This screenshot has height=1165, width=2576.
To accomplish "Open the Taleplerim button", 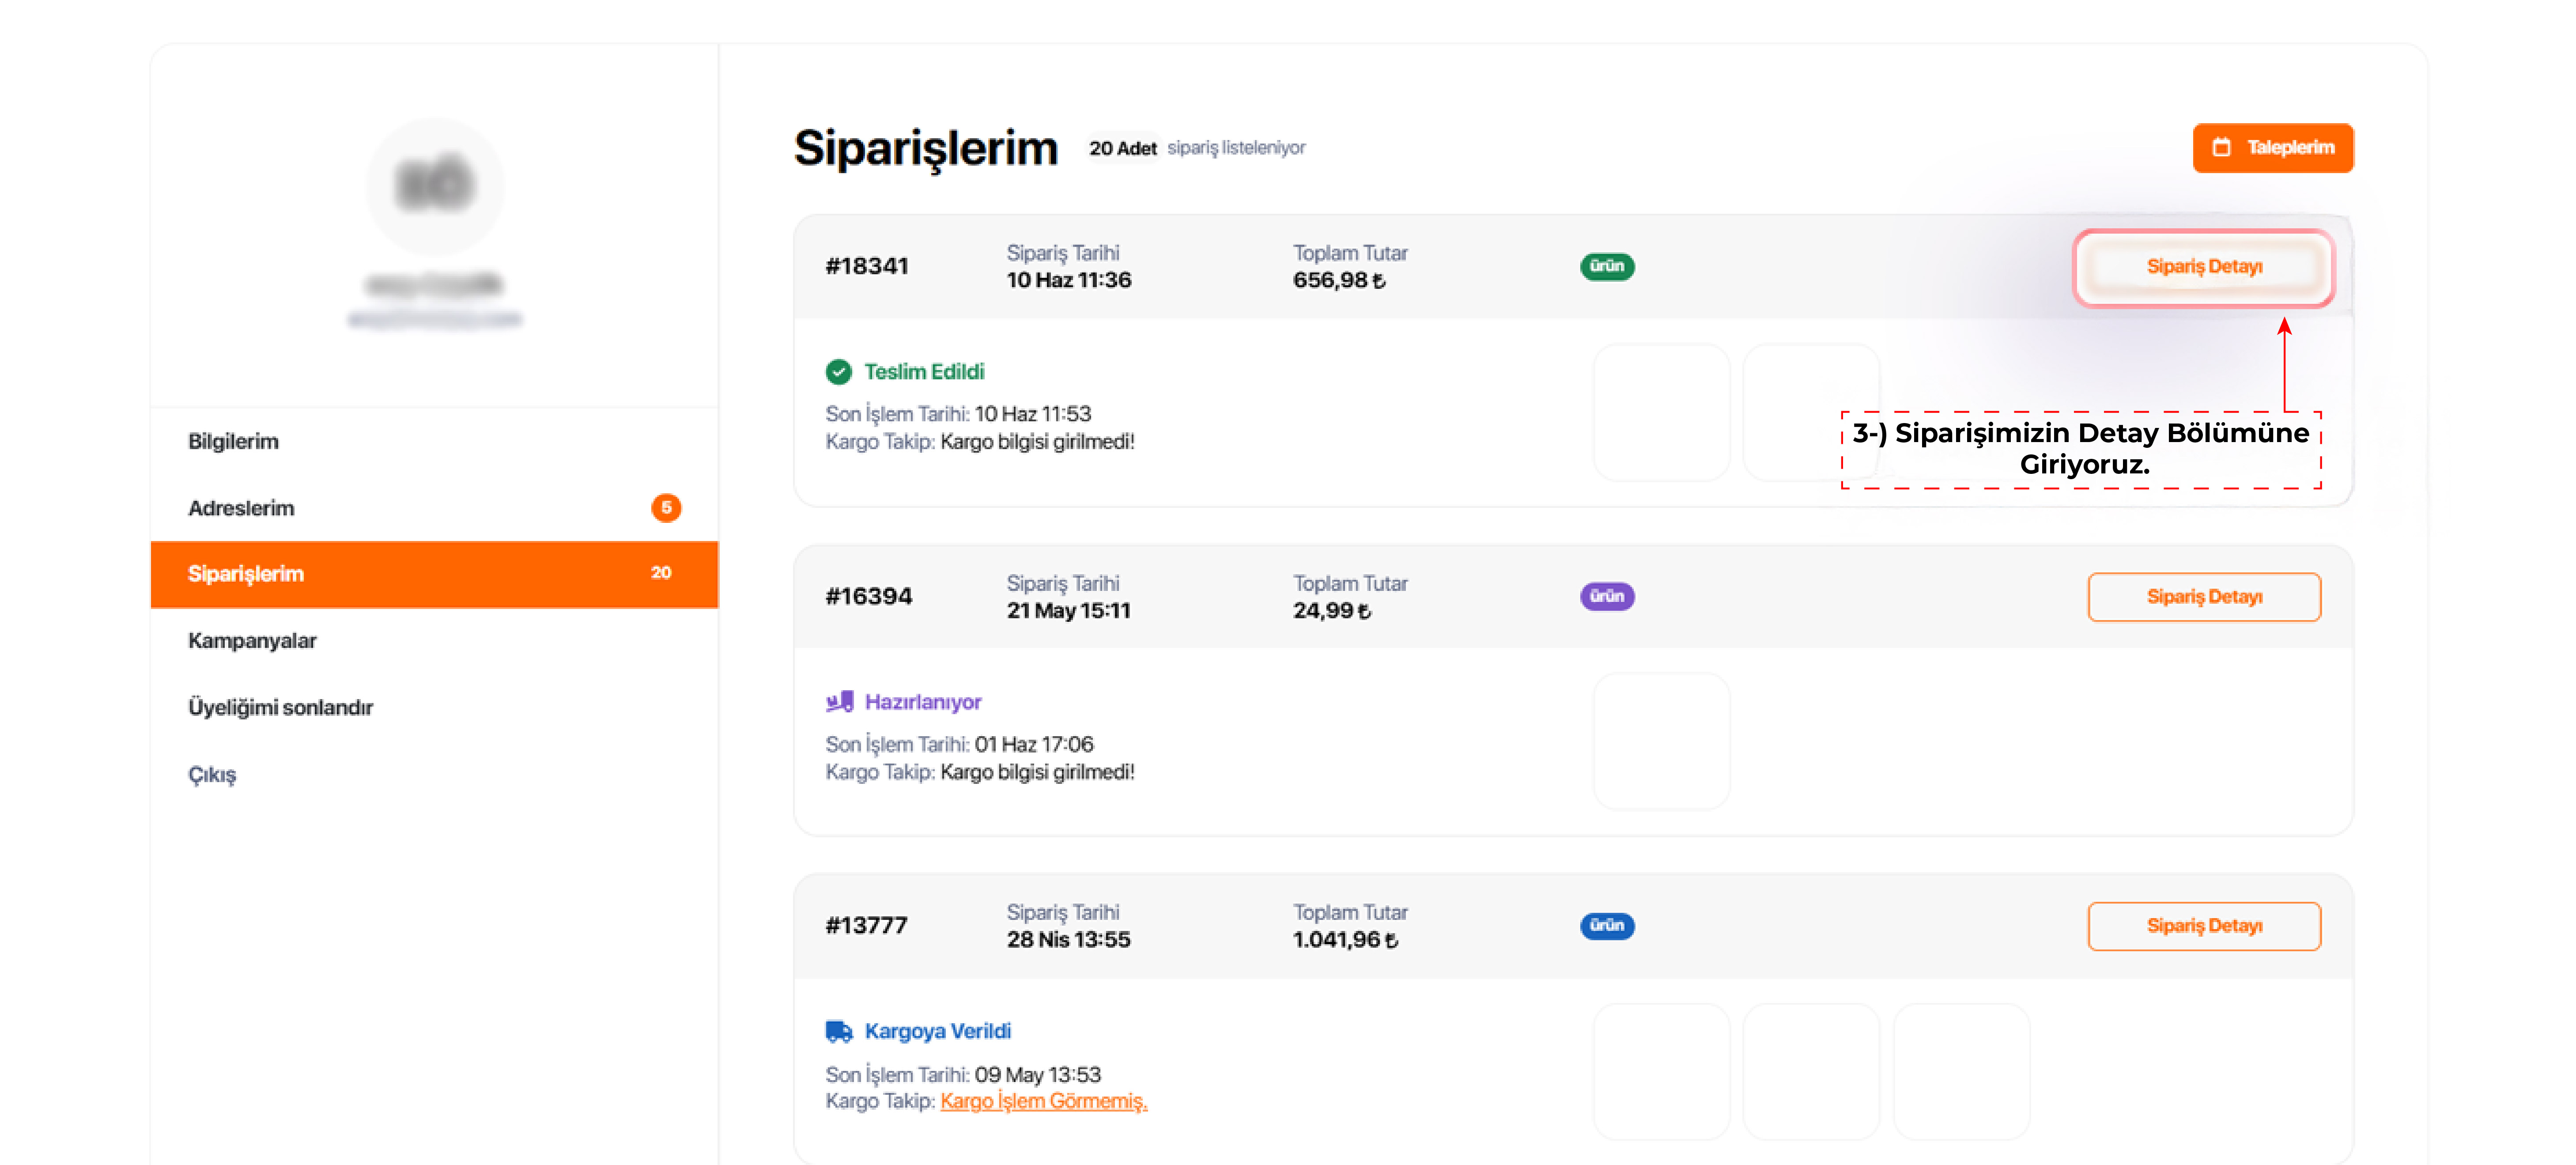I will (2272, 148).
